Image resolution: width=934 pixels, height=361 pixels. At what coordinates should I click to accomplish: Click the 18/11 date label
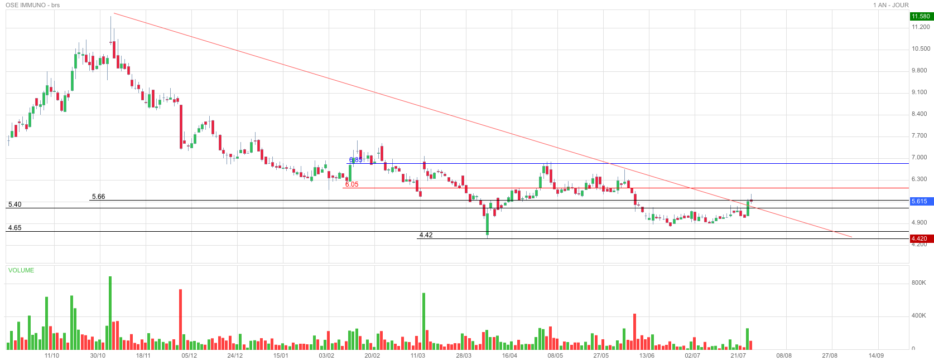tap(143, 355)
